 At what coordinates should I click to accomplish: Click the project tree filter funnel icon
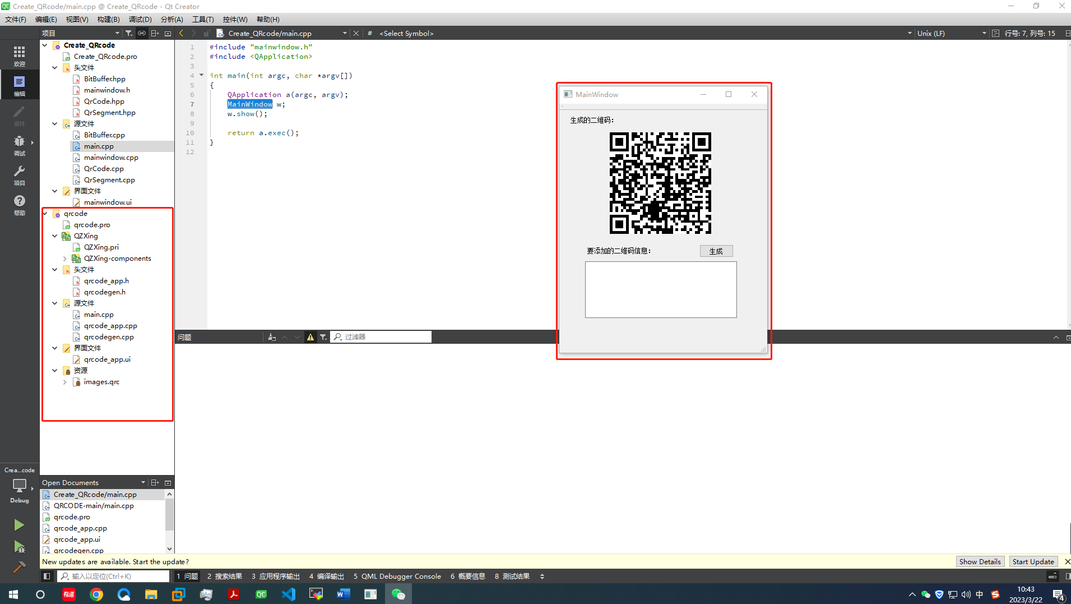[x=129, y=33]
